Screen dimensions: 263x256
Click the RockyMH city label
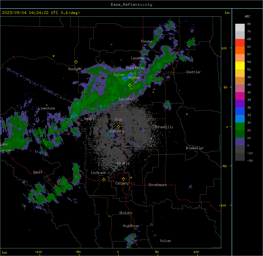click(x=75, y=69)
